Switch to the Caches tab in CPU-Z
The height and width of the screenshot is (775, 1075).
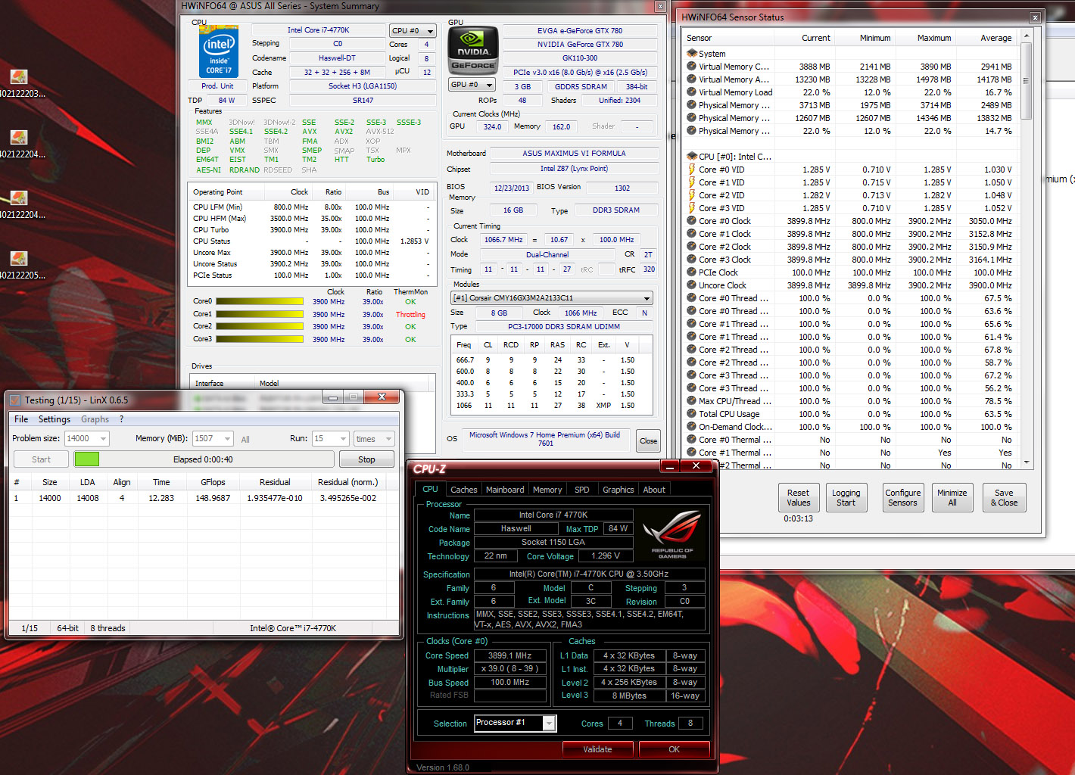[464, 490]
